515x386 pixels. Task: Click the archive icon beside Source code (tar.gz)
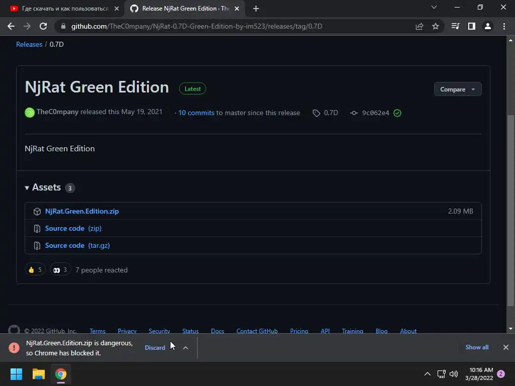tap(37, 245)
